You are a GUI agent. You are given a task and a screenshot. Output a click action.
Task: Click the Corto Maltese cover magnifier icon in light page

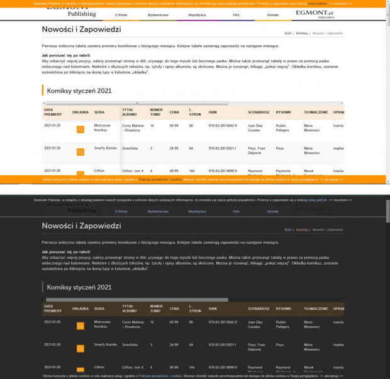[x=81, y=129]
